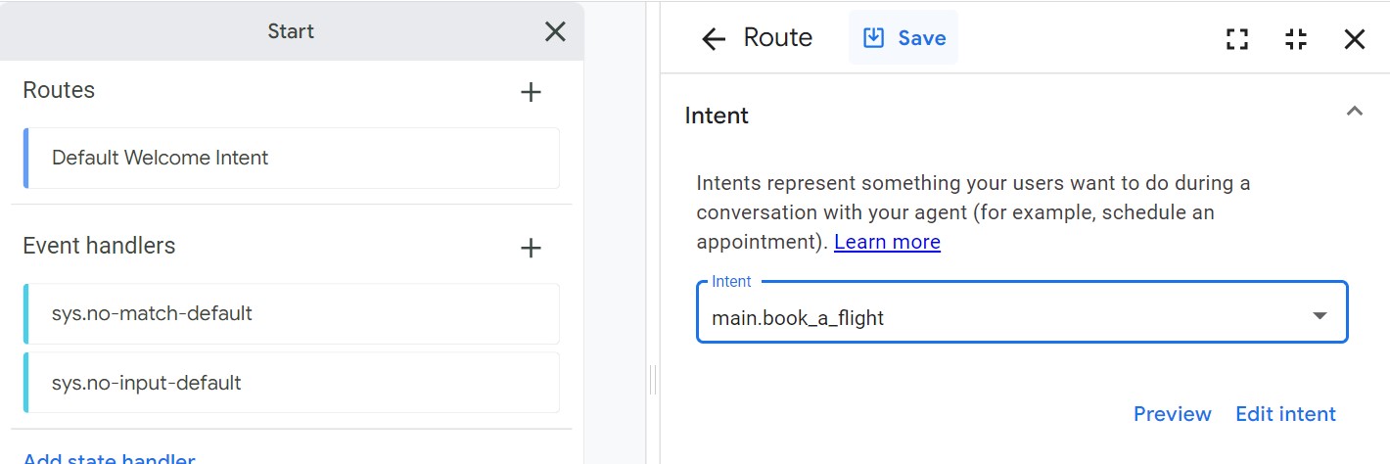Close the Route panel
This screenshot has width=1390, height=464.
pyautogui.click(x=1355, y=39)
